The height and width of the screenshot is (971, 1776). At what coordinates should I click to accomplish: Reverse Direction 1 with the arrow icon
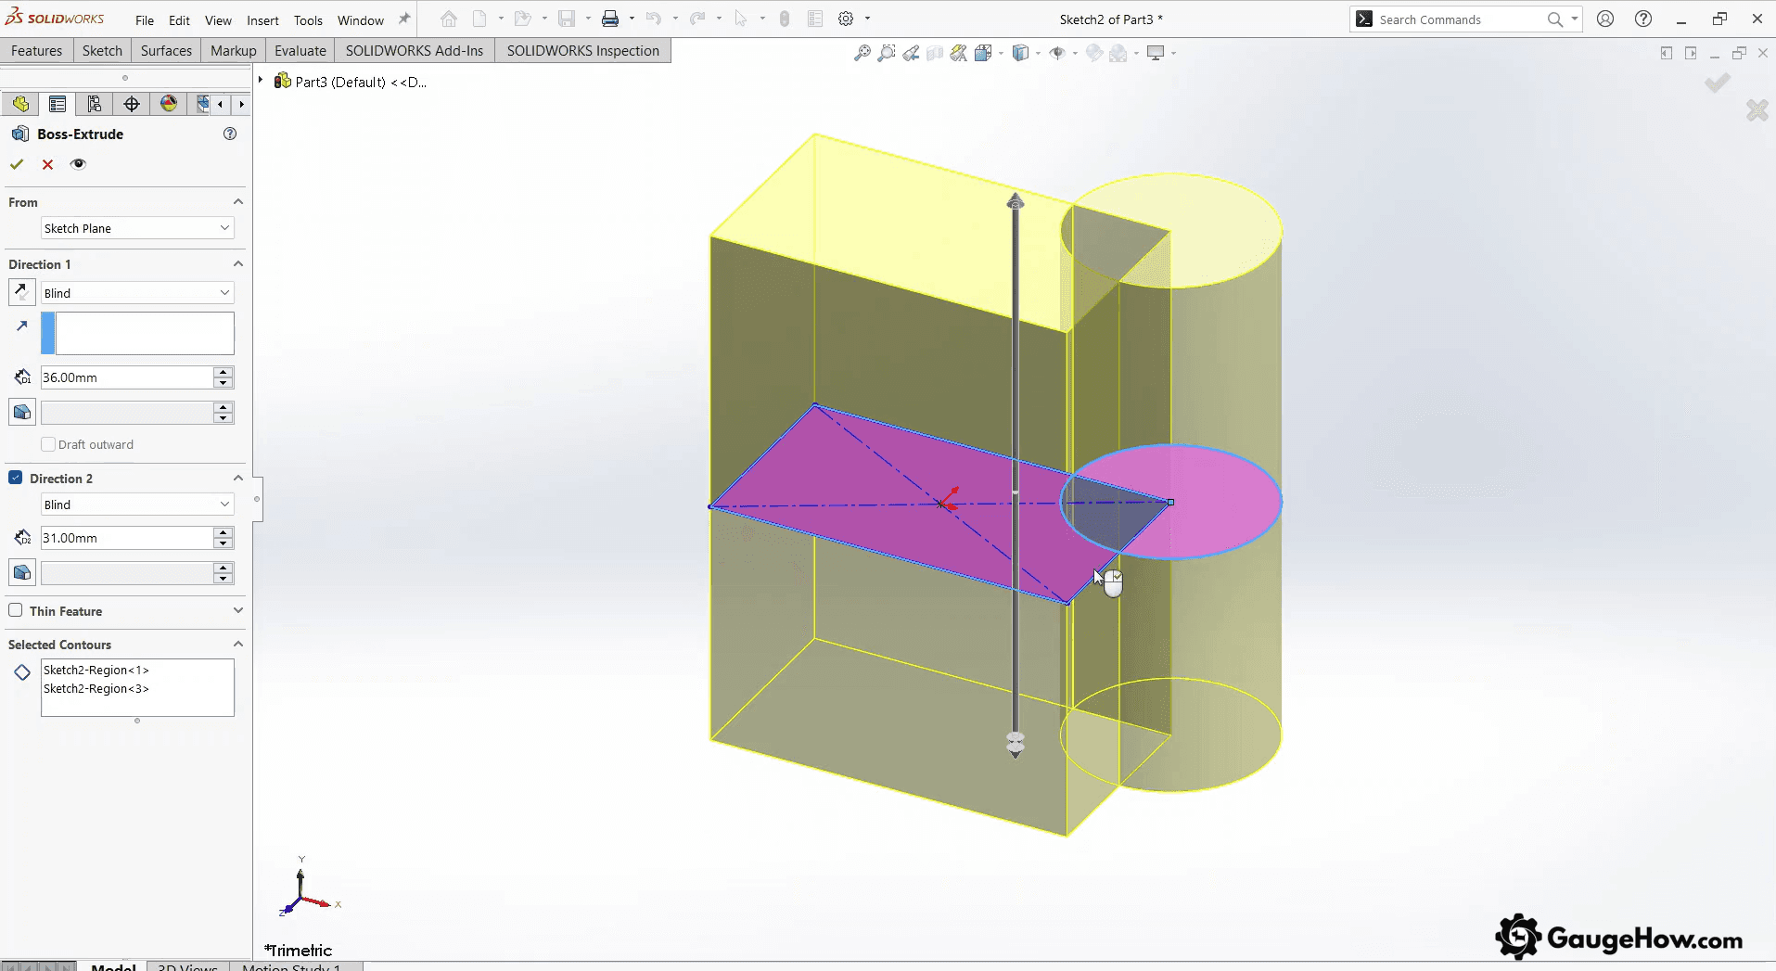tap(20, 291)
